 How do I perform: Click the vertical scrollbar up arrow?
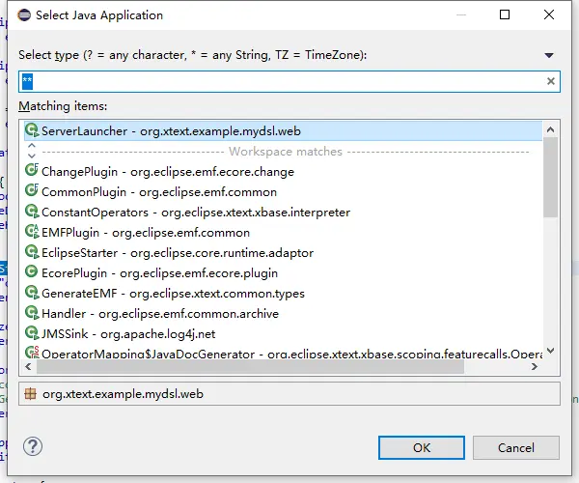click(x=551, y=129)
